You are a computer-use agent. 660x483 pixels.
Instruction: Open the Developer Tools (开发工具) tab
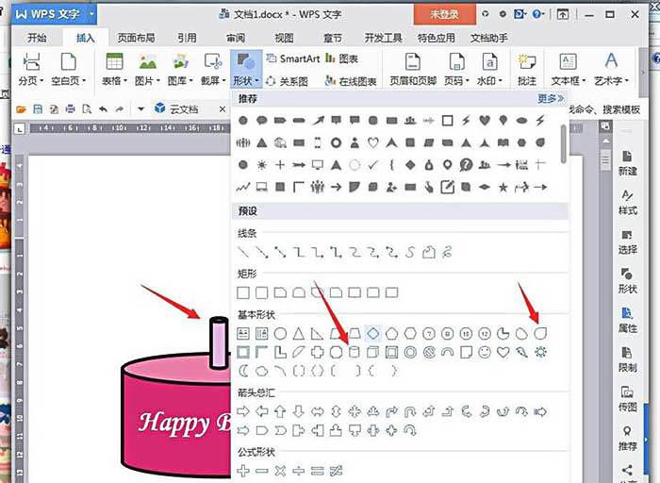pos(383,38)
